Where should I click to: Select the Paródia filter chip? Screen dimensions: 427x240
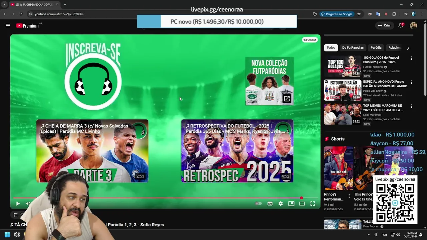(376, 48)
